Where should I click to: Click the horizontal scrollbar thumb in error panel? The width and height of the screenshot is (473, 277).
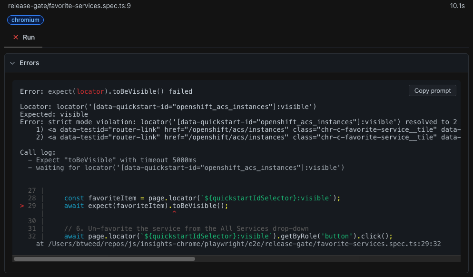pos(104,259)
